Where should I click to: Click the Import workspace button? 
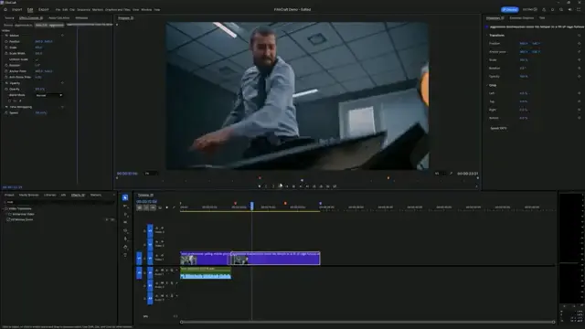pos(16,10)
